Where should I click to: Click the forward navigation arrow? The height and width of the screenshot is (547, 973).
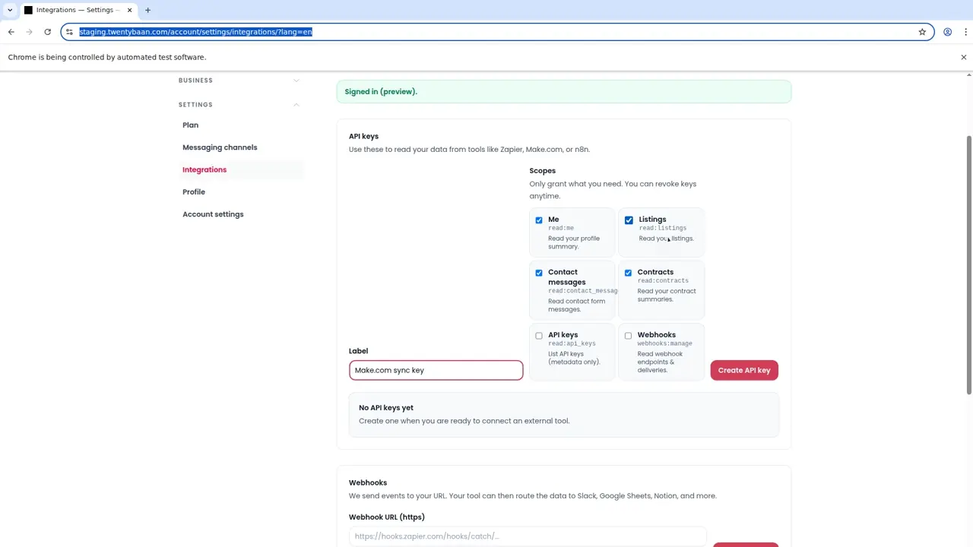(29, 32)
